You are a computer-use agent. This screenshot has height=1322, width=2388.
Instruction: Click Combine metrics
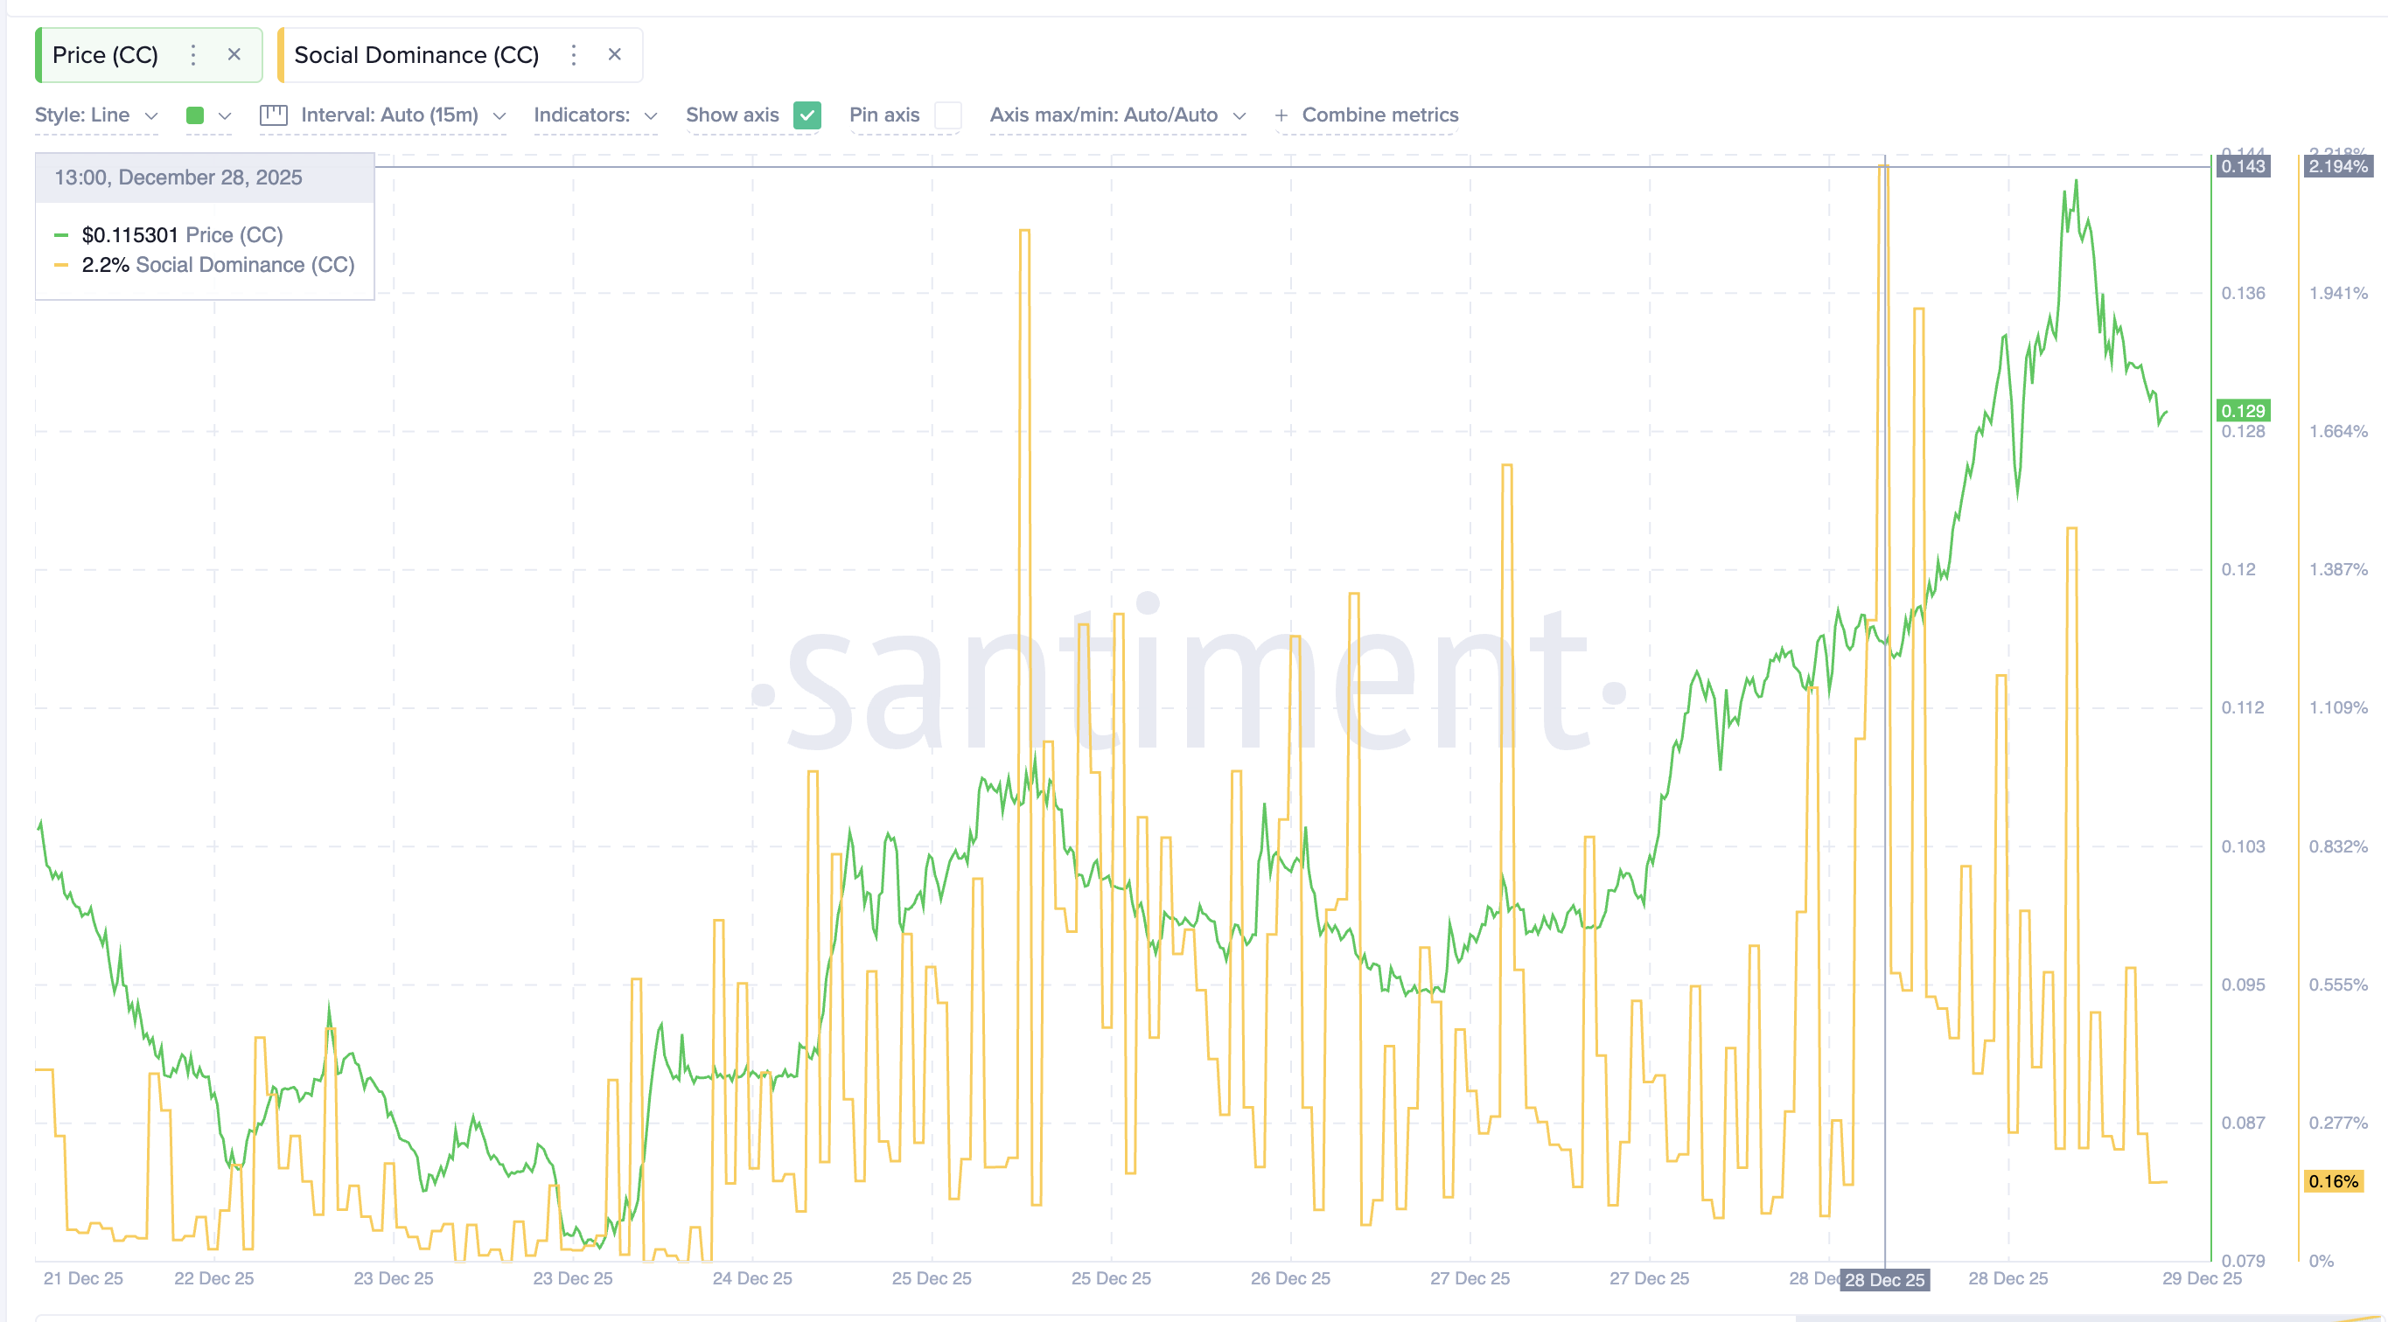click(1380, 115)
